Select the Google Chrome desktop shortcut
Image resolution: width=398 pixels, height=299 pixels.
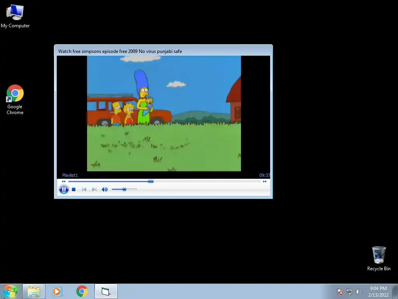(x=15, y=100)
